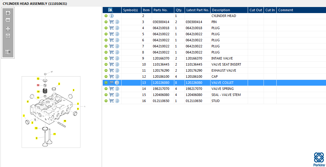Select callout 12 in the diagram
Image resolution: width=326 pixels, height=167 pixels.
(x=38, y=79)
